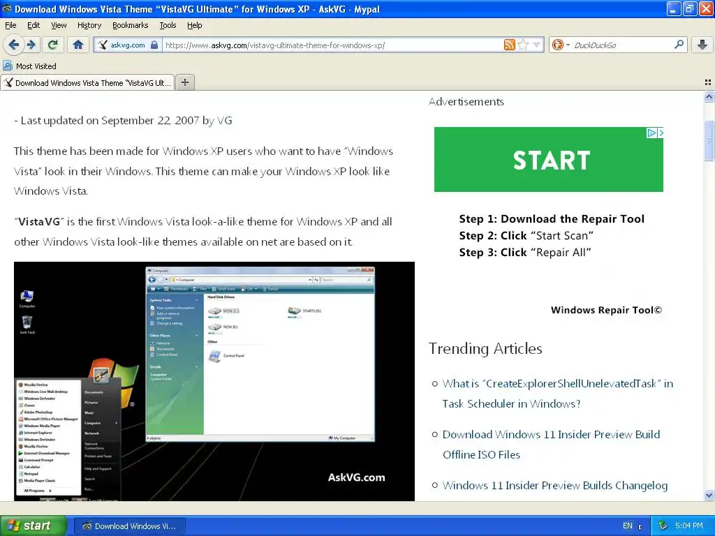Open the Tools menu
Viewport: 715px width, 536px height.
point(168,25)
